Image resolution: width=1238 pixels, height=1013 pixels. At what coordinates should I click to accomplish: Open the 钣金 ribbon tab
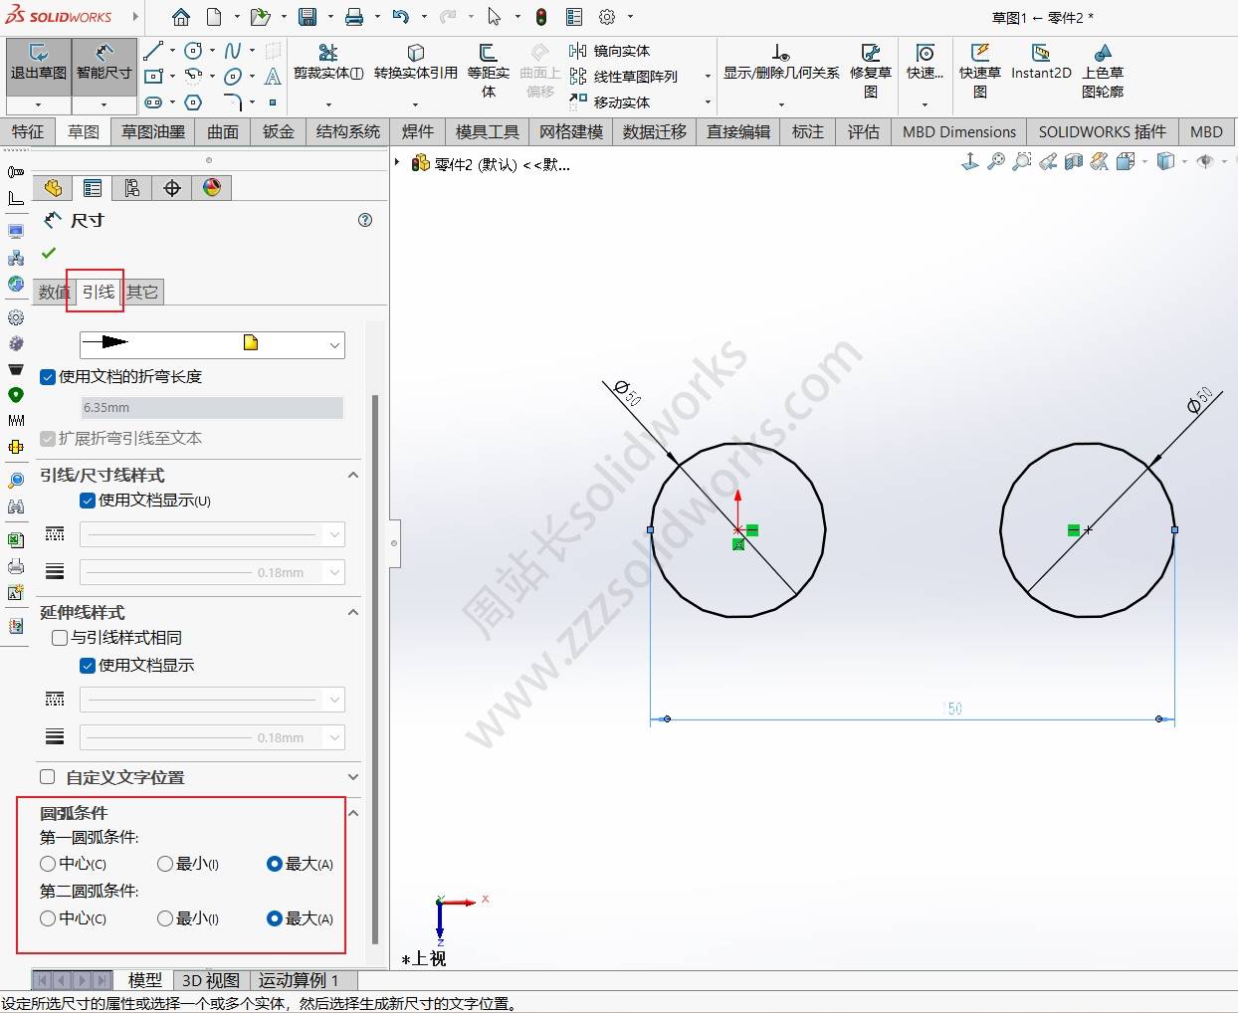[x=278, y=131]
